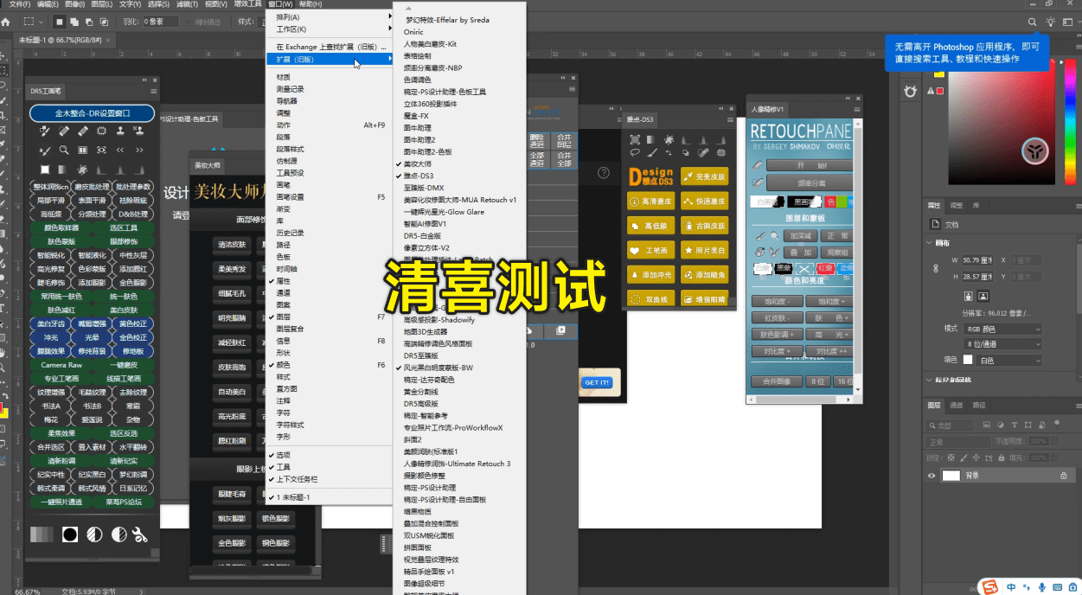Click the 金木整合-DR设置窗口 button
This screenshot has height=595, width=1082.
click(93, 113)
